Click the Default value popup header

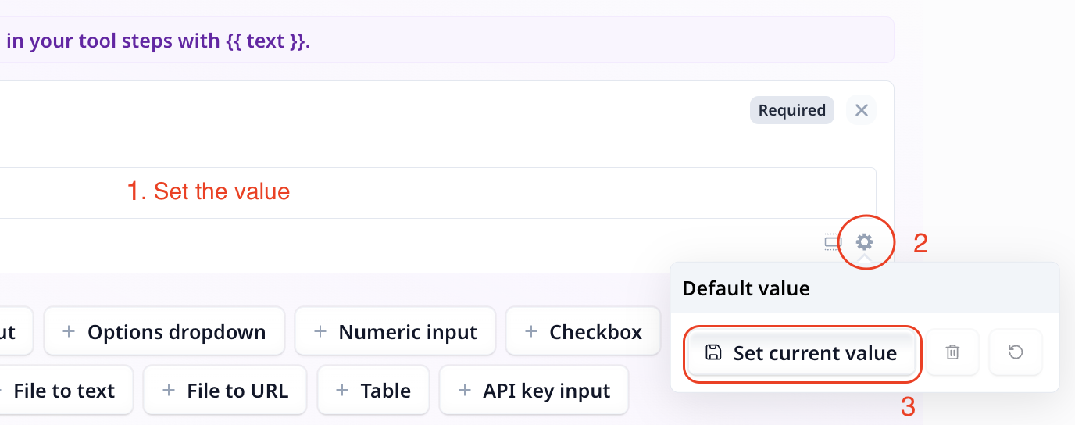865,288
